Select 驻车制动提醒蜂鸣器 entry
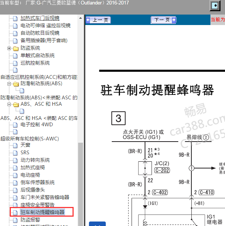The width and height of the screenshot is (225, 226). (42, 212)
